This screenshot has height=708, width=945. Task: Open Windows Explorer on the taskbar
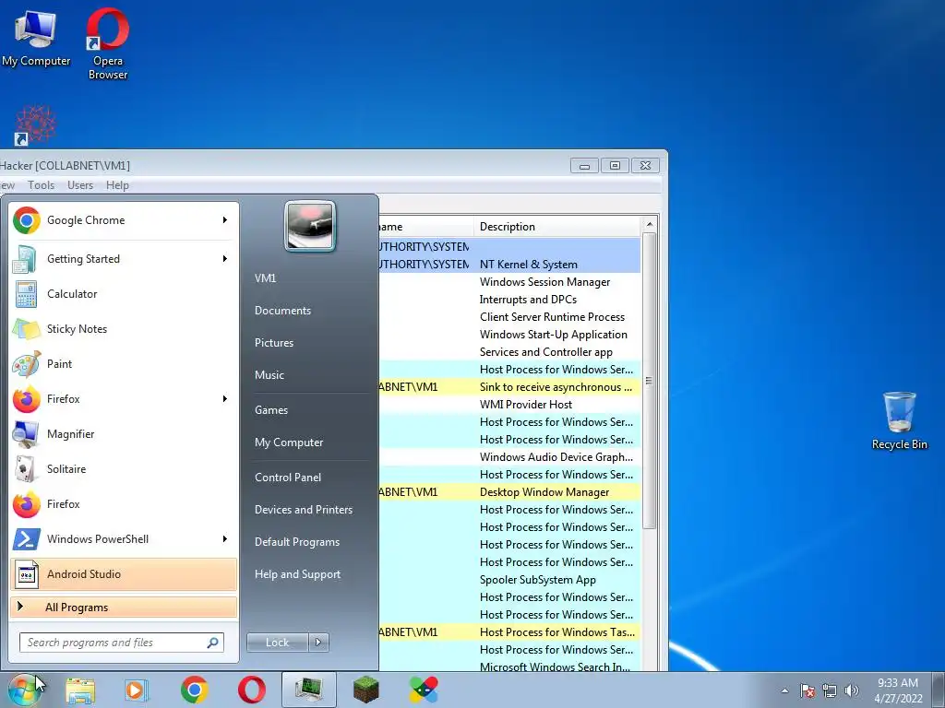pos(80,690)
